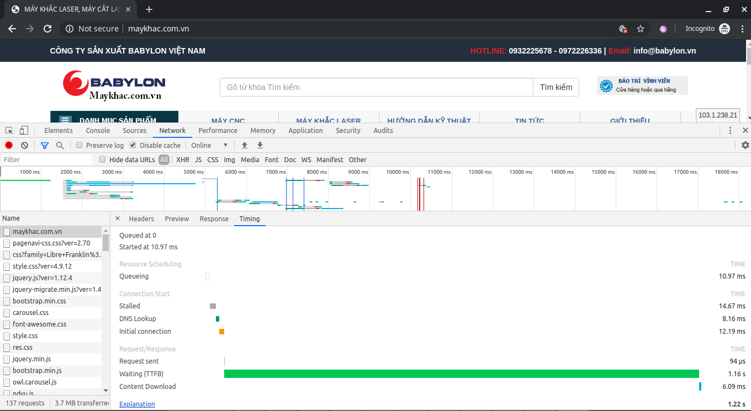Toggle the network filter funnel icon
Image resolution: width=751 pixels, height=411 pixels.
pyautogui.click(x=45, y=145)
